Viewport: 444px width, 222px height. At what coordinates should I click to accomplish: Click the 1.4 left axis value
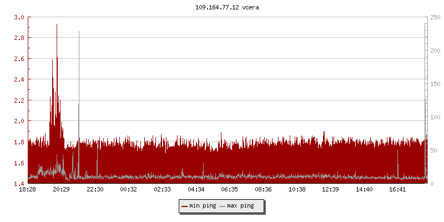click(19, 184)
